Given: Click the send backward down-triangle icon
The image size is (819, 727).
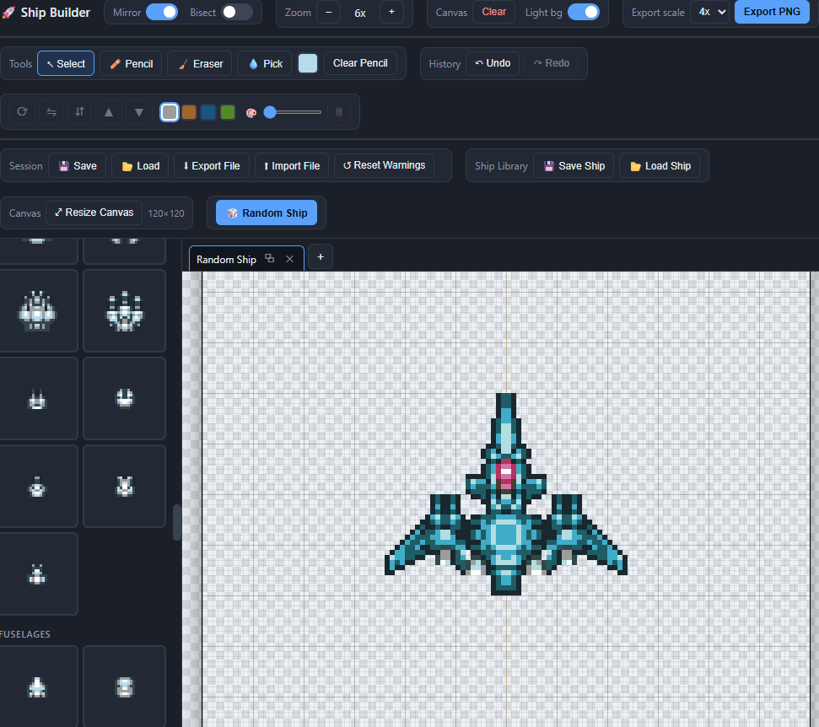Looking at the screenshot, I should (x=139, y=112).
